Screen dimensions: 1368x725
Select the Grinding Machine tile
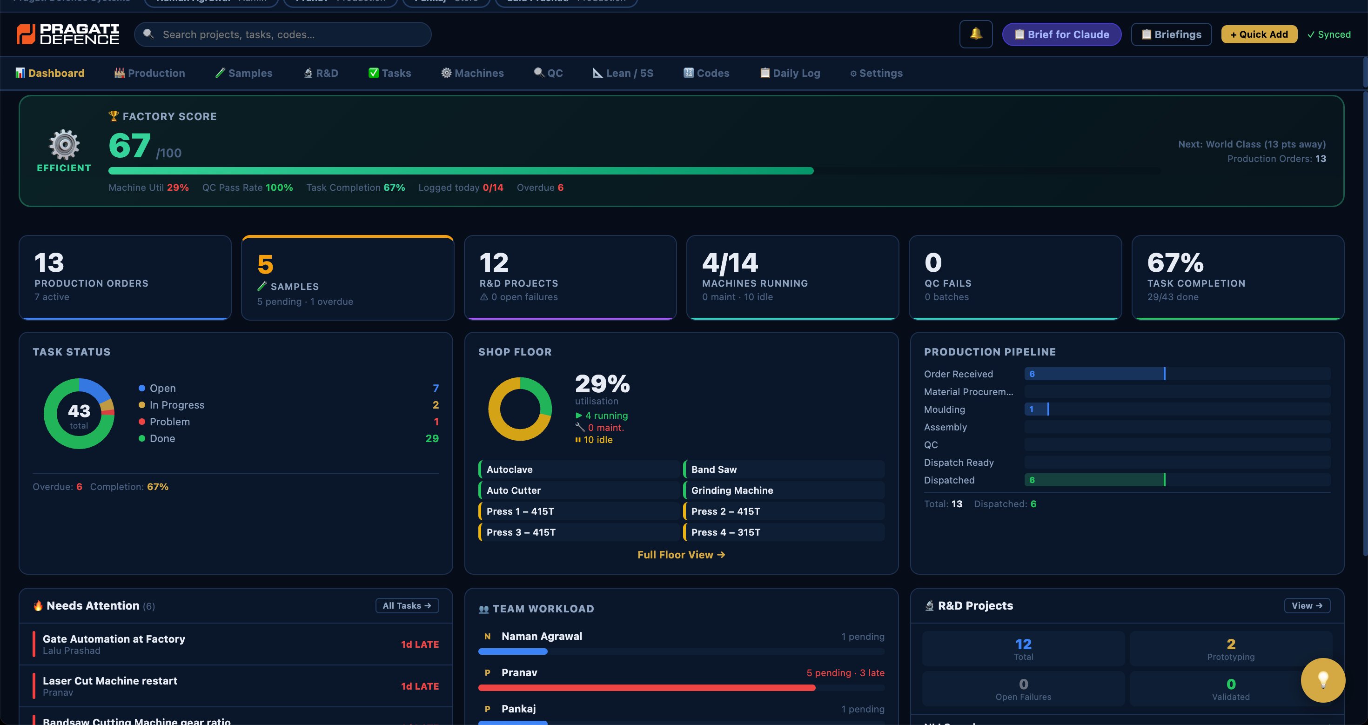click(x=783, y=490)
